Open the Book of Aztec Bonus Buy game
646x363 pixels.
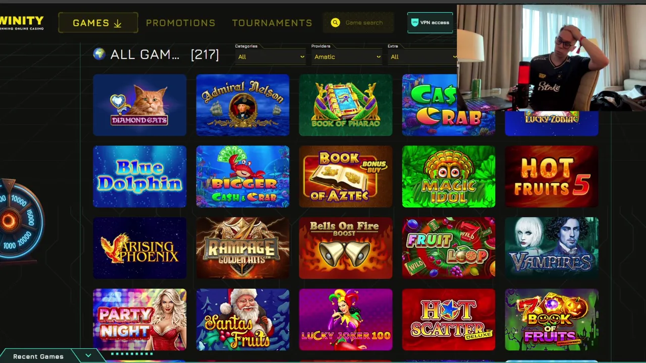346,176
